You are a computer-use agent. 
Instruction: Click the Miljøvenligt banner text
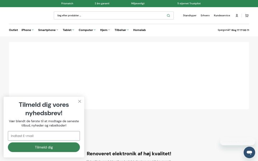138,4
